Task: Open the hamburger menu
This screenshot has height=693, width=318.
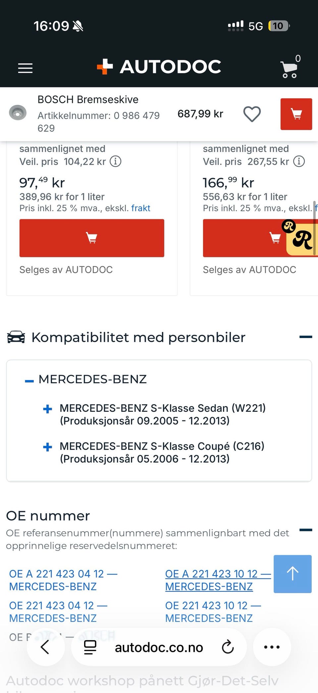Action: click(x=25, y=68)
